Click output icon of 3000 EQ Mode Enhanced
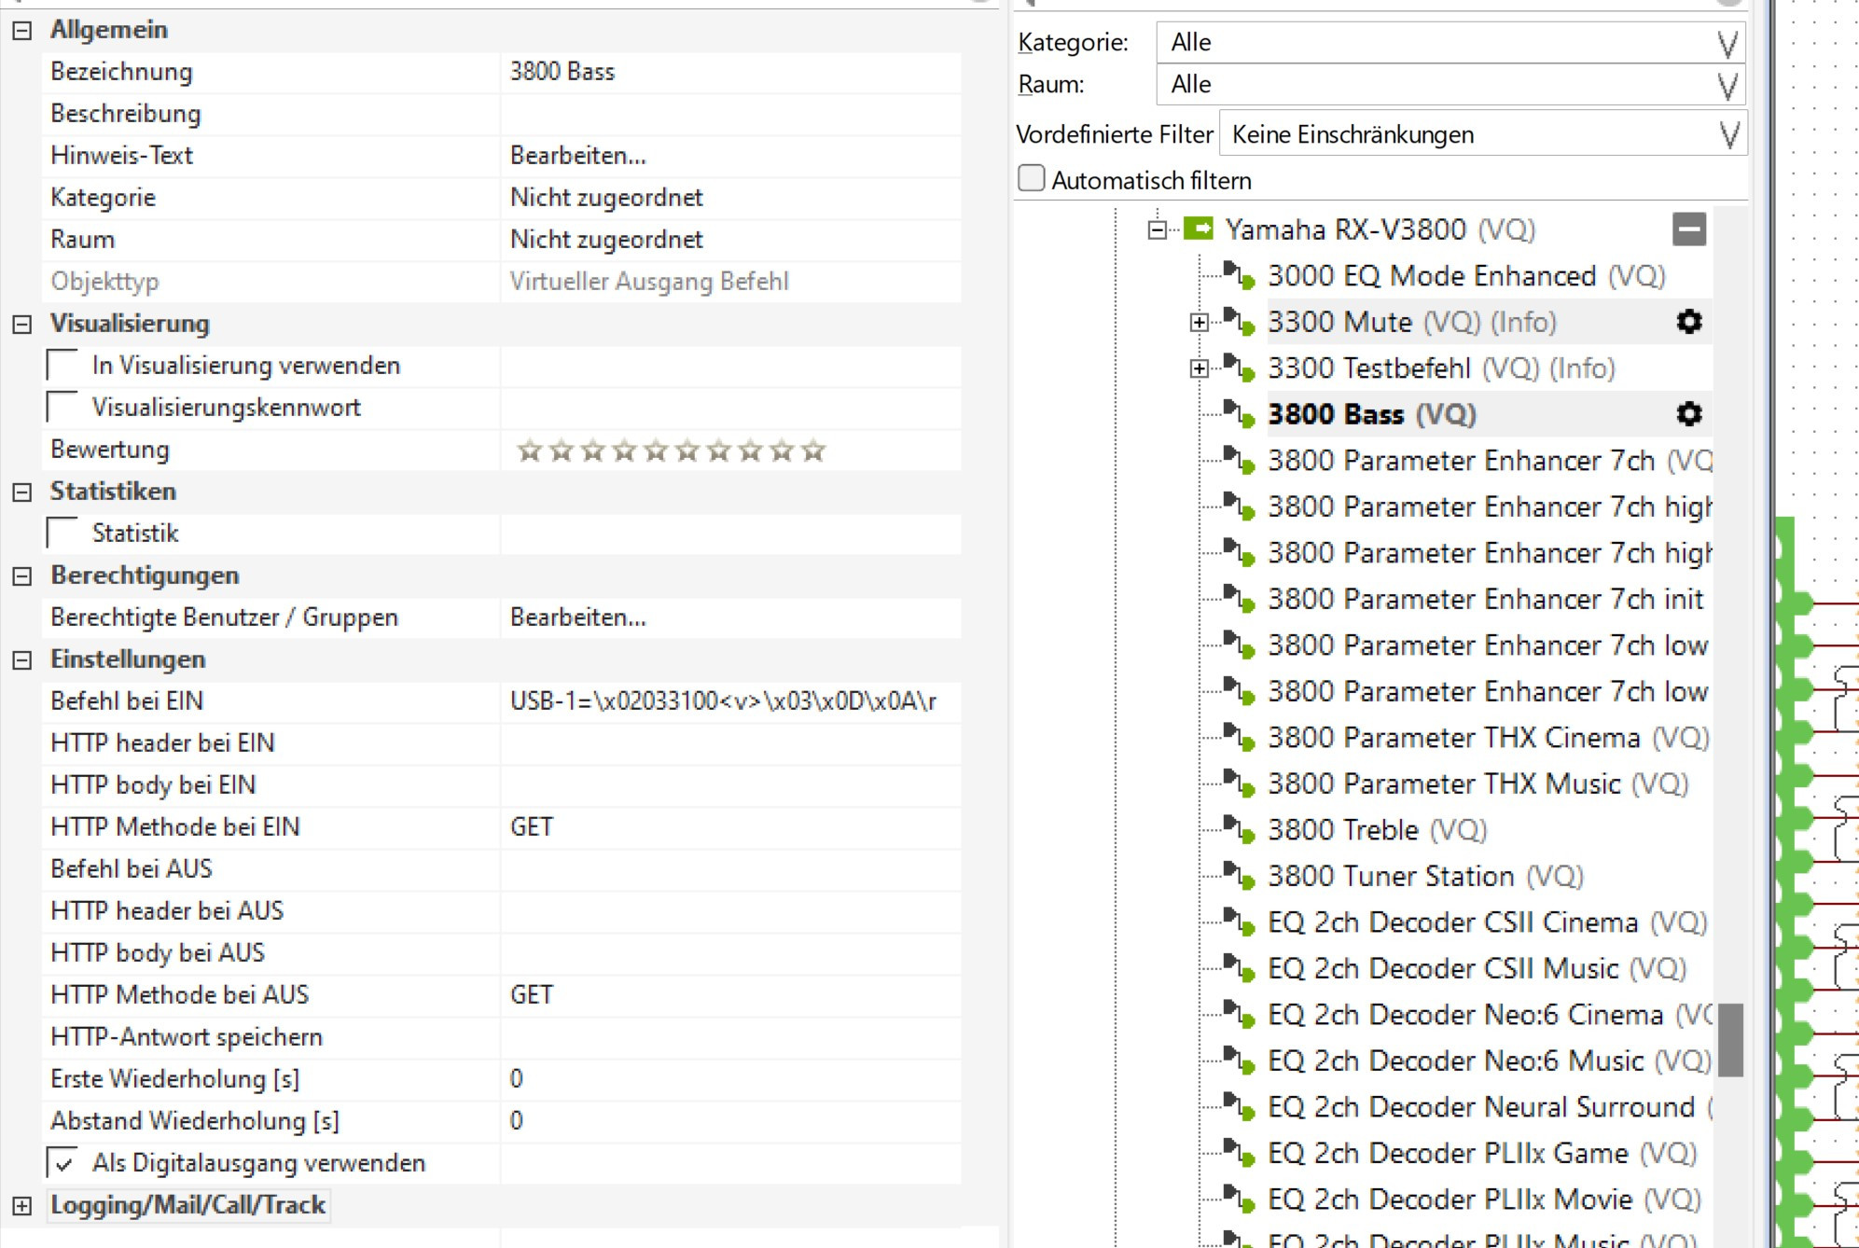The image size is (1859, 1248). (x=1240, y=275)
